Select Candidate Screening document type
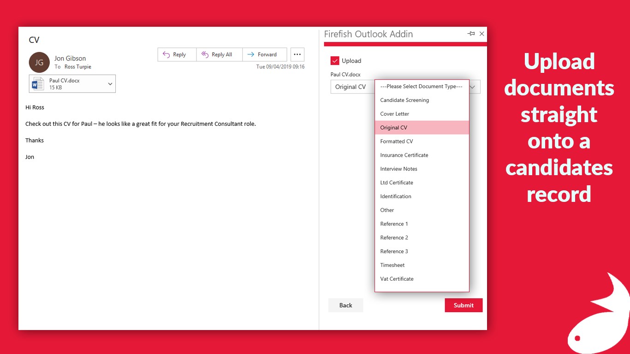Image resolution: width=630 pixels, height=354 pixels. coord(422,100)
